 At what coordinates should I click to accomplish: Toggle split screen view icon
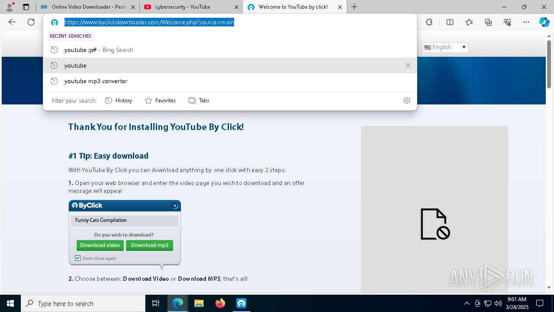coord(450,22)
